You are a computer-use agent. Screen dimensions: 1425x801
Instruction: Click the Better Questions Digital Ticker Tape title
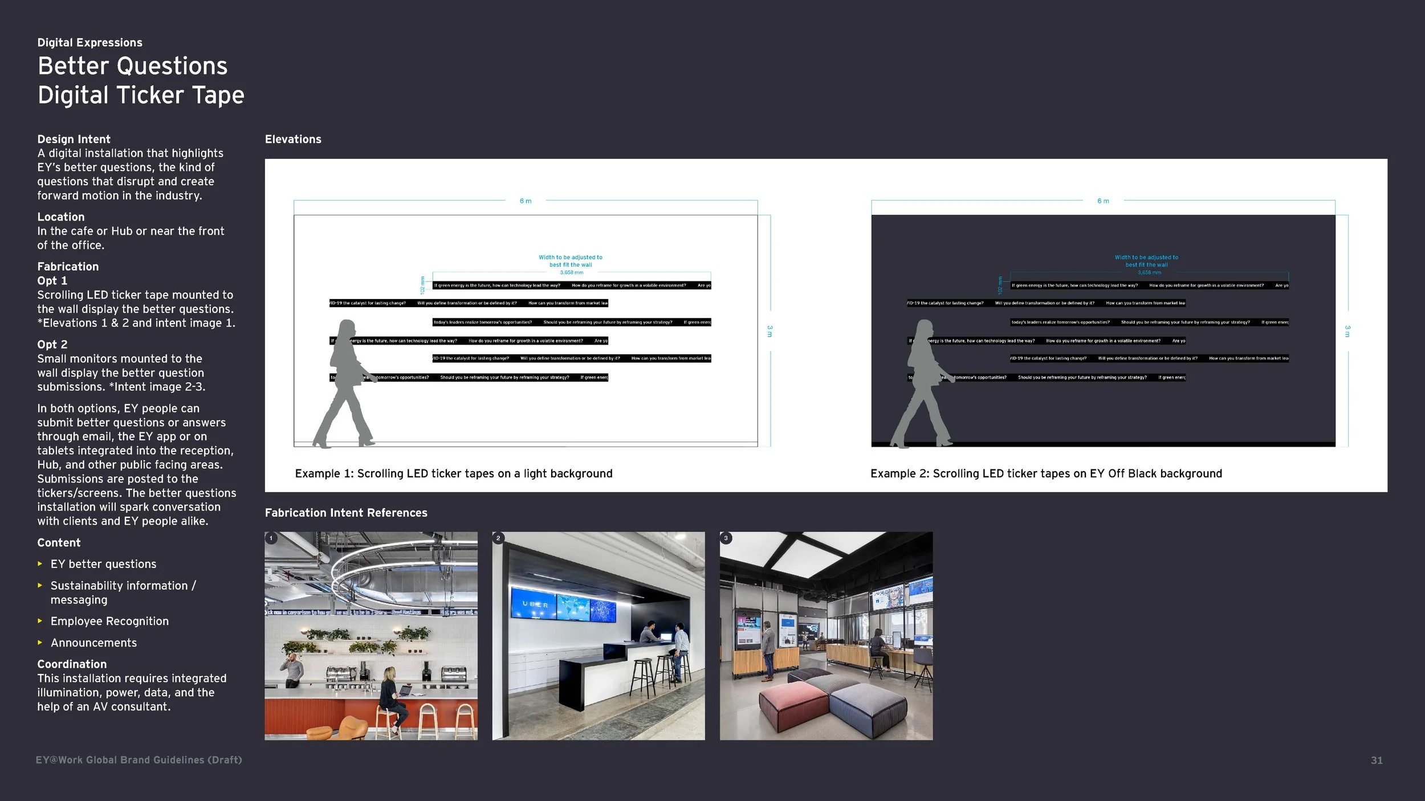141,80
